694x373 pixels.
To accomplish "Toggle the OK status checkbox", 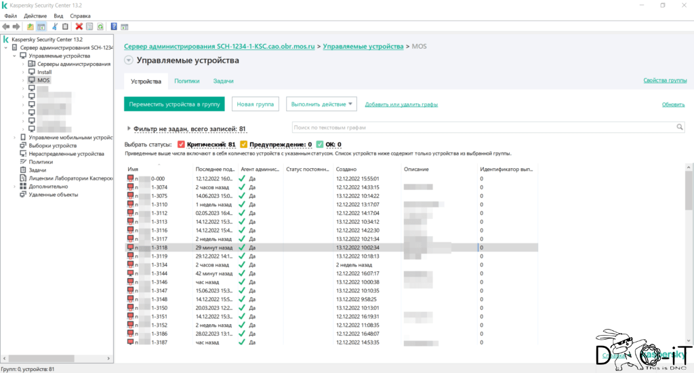I will pos(320,144).
